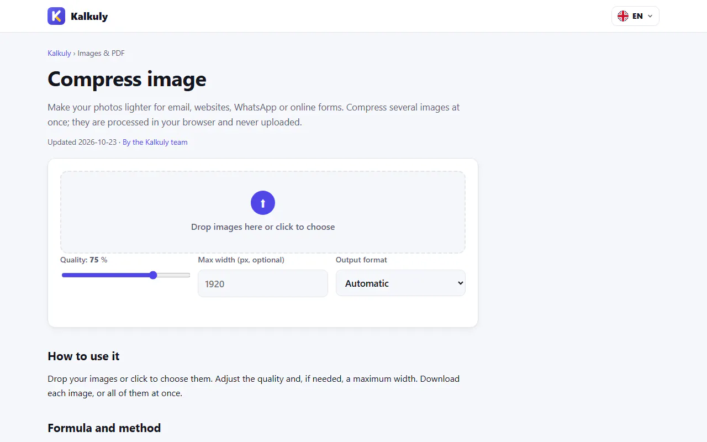Image resolution: width=707 pixels, height=442 pixels.
Task: Click the Updated 2026-10-23 text
Action: pyautogui.click(x=82, y=142)
